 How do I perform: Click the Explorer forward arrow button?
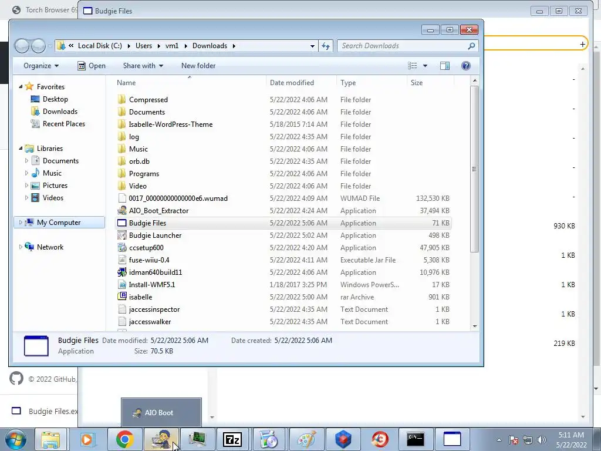tap(38, 46)
